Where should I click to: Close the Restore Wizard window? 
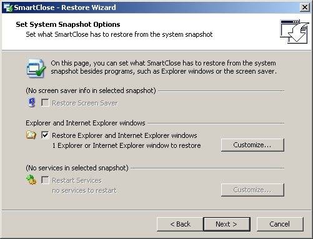(305, 7)
